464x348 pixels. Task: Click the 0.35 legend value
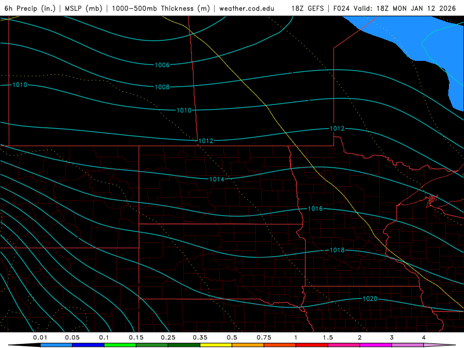pos(200,338)
